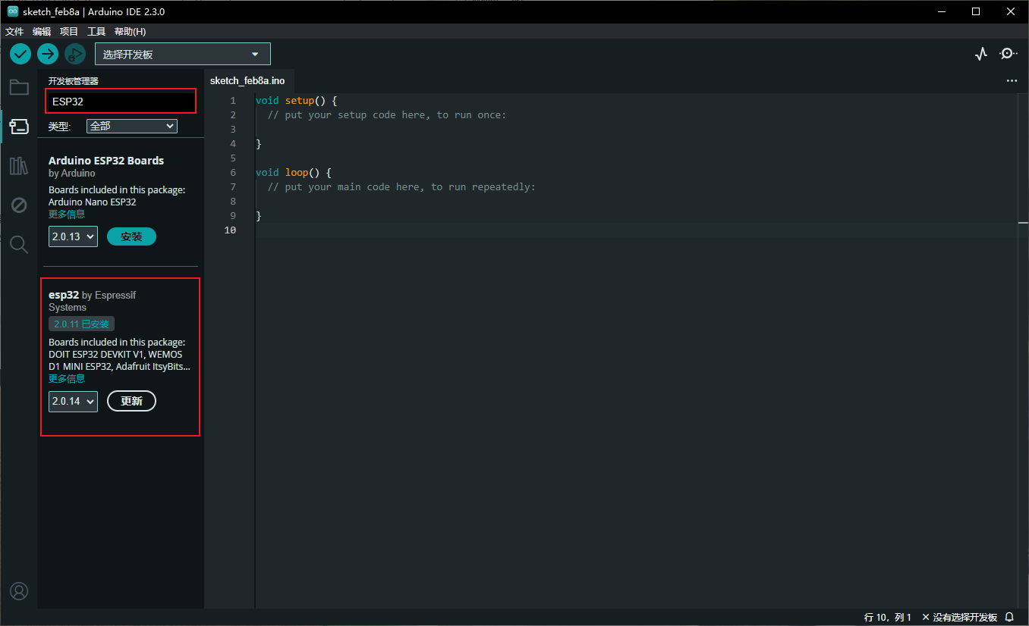Screen dimensions: 1029x626
Task: Open the 文件 menu
Action: tap(14, 32)
